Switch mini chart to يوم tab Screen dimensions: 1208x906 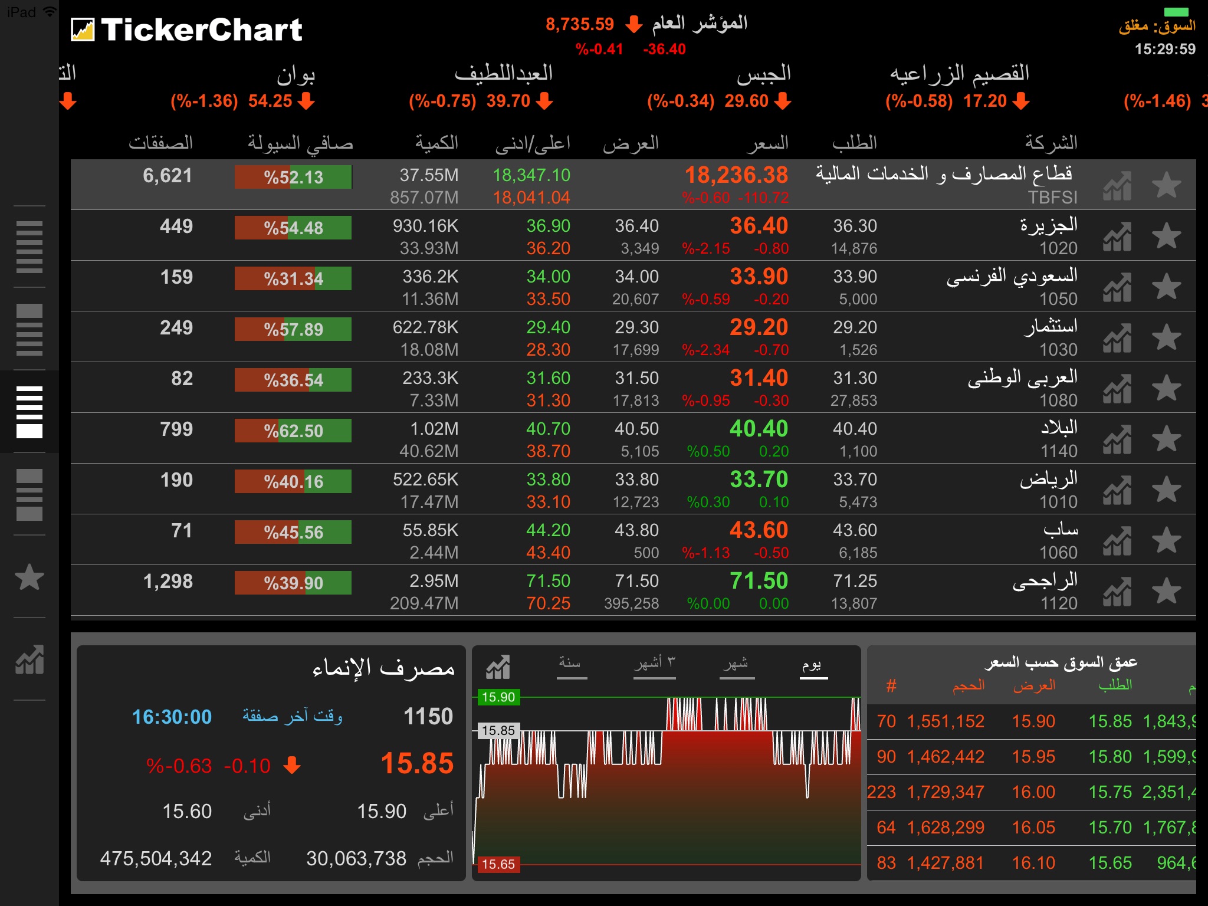[x=813, y=667]
